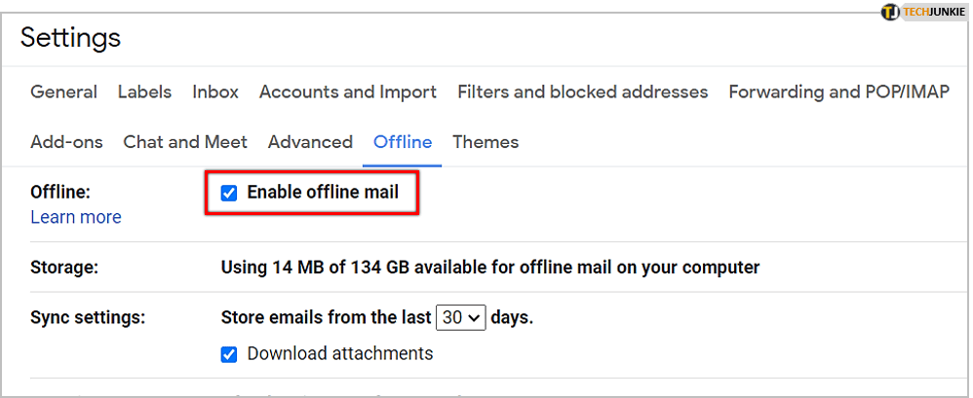Click the Learn more link
This screenshot has height=398, width=973.
tap(76, 217)
